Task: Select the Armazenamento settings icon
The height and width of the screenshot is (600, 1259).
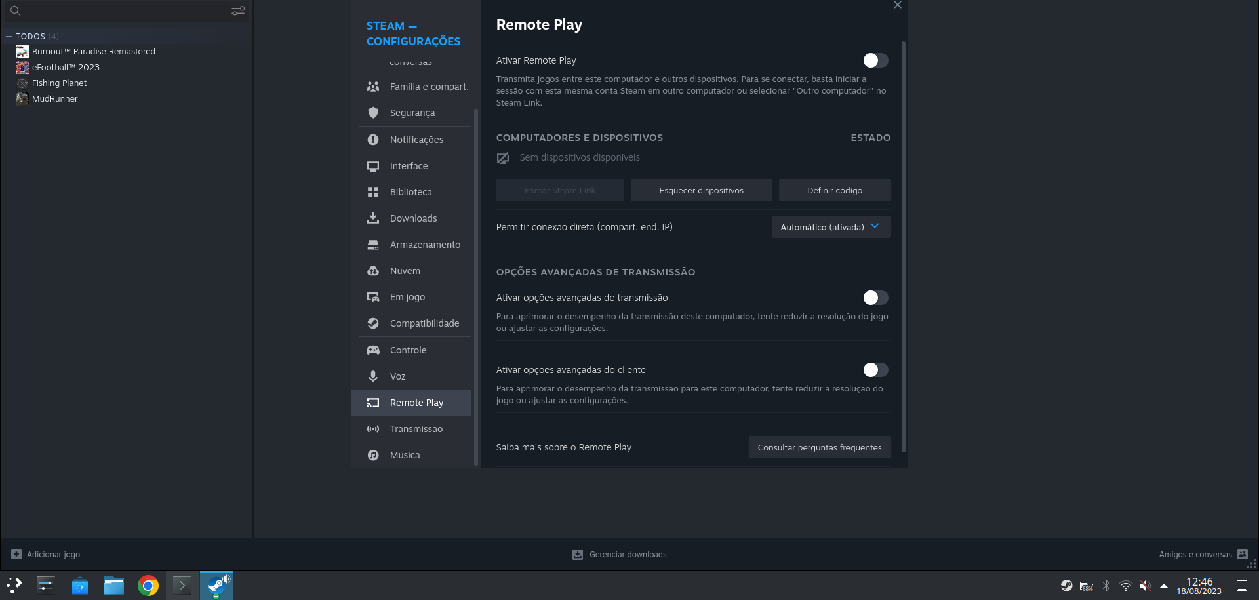Action: [x=373, y=245]
